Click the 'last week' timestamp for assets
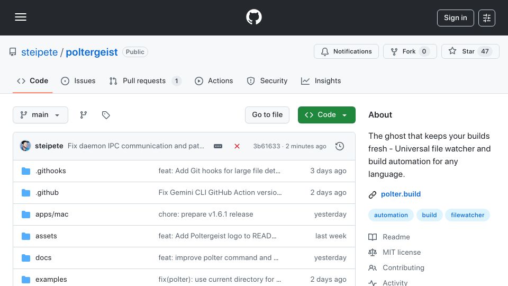This screenshot has height=286, width=508. point(331,236)
